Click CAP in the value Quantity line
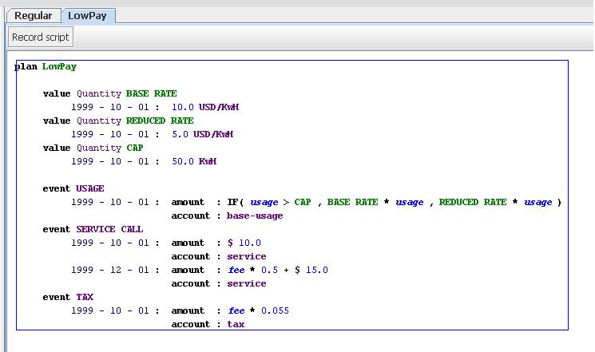The height and width of the screenshot is (352, 595). point(134,148)
